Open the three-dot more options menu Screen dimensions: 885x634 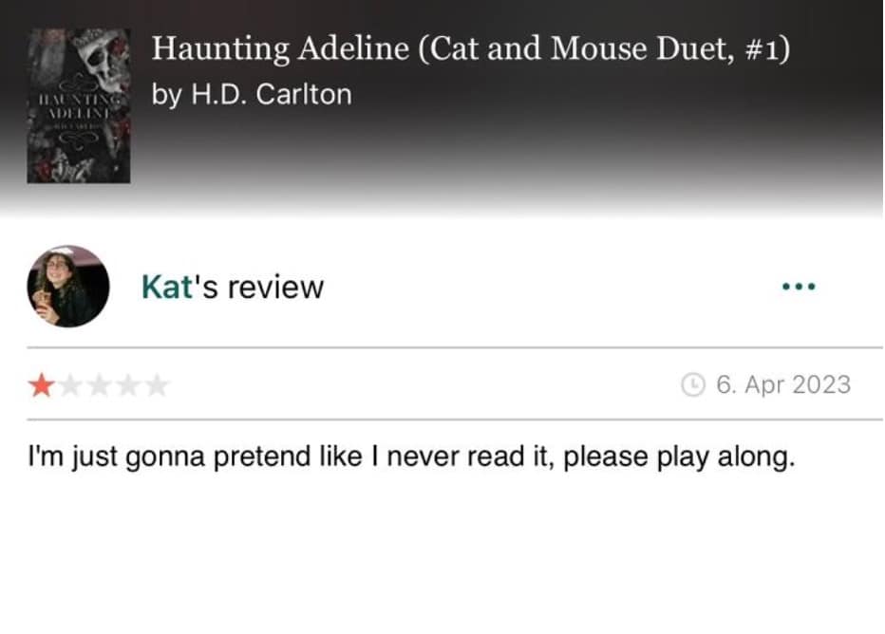tap(798, 287)
